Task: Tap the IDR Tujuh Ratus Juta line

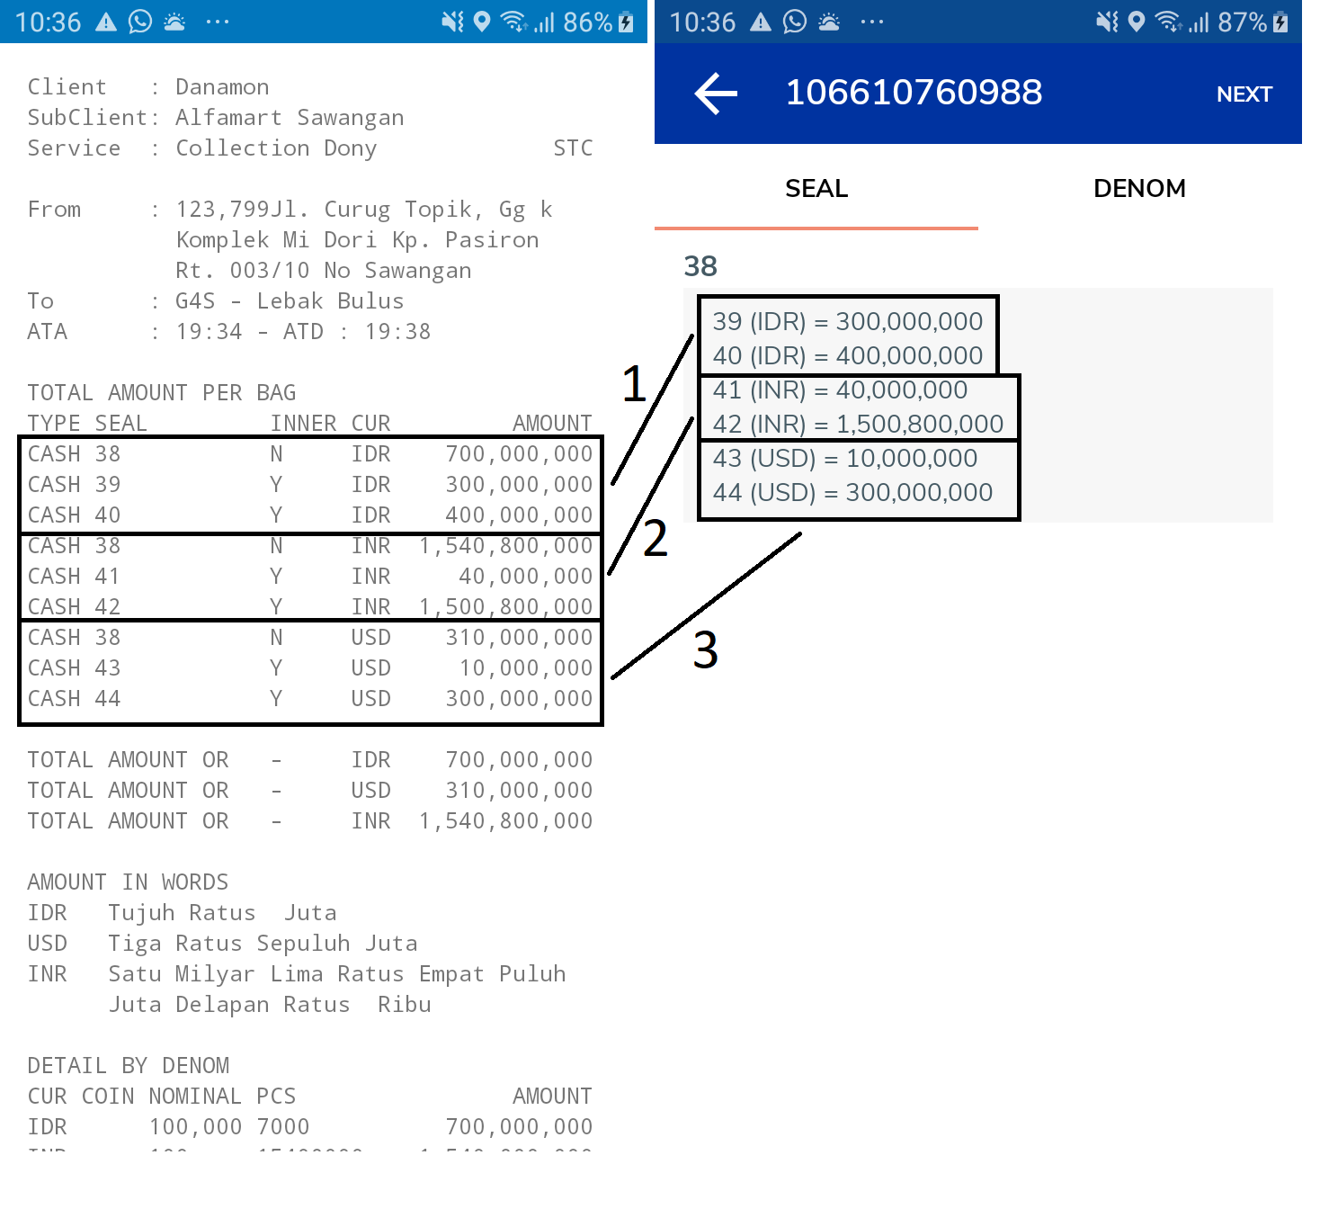Action: click(182, 913)
